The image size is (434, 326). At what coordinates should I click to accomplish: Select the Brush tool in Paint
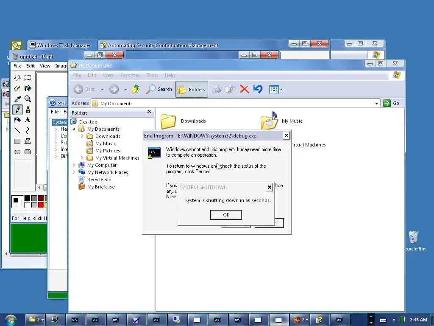(28, 110)
